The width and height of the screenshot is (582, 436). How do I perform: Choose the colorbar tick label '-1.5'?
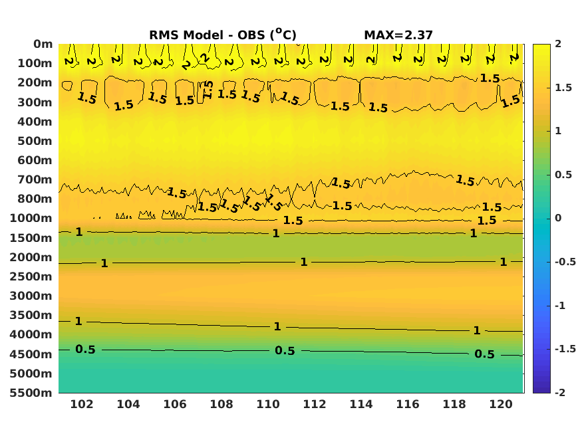pyautogui.click(x=565, y=349)
